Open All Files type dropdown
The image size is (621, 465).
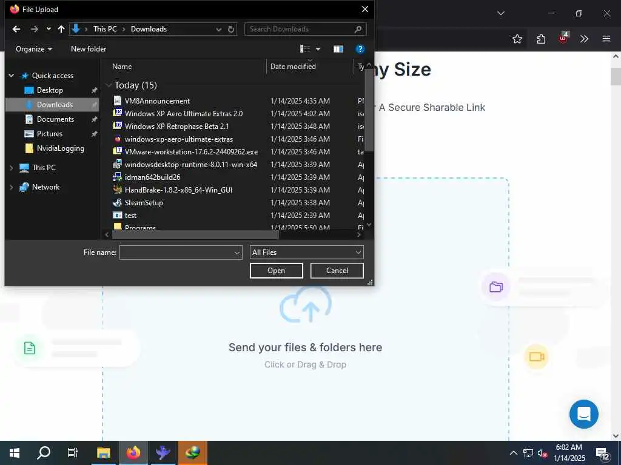click(306, 252)
